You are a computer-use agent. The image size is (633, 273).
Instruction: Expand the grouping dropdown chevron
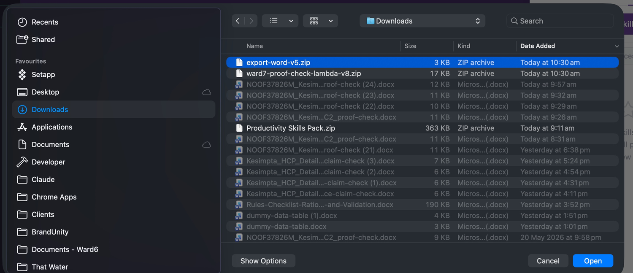[331, 21]
